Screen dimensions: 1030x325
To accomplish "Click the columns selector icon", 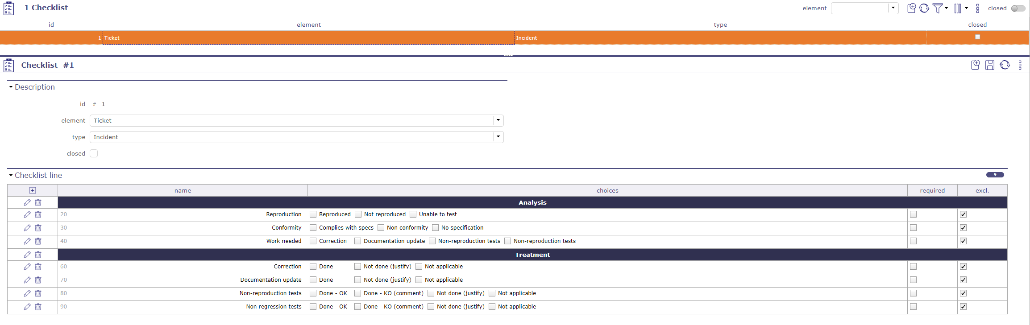I will click(958, 8).
